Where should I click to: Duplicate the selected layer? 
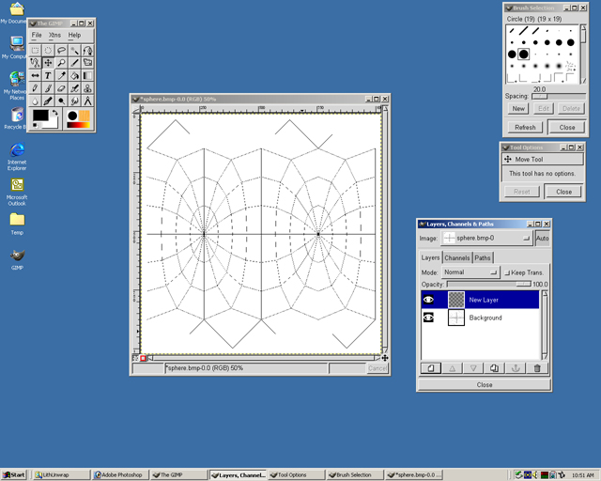click(495, 368)
